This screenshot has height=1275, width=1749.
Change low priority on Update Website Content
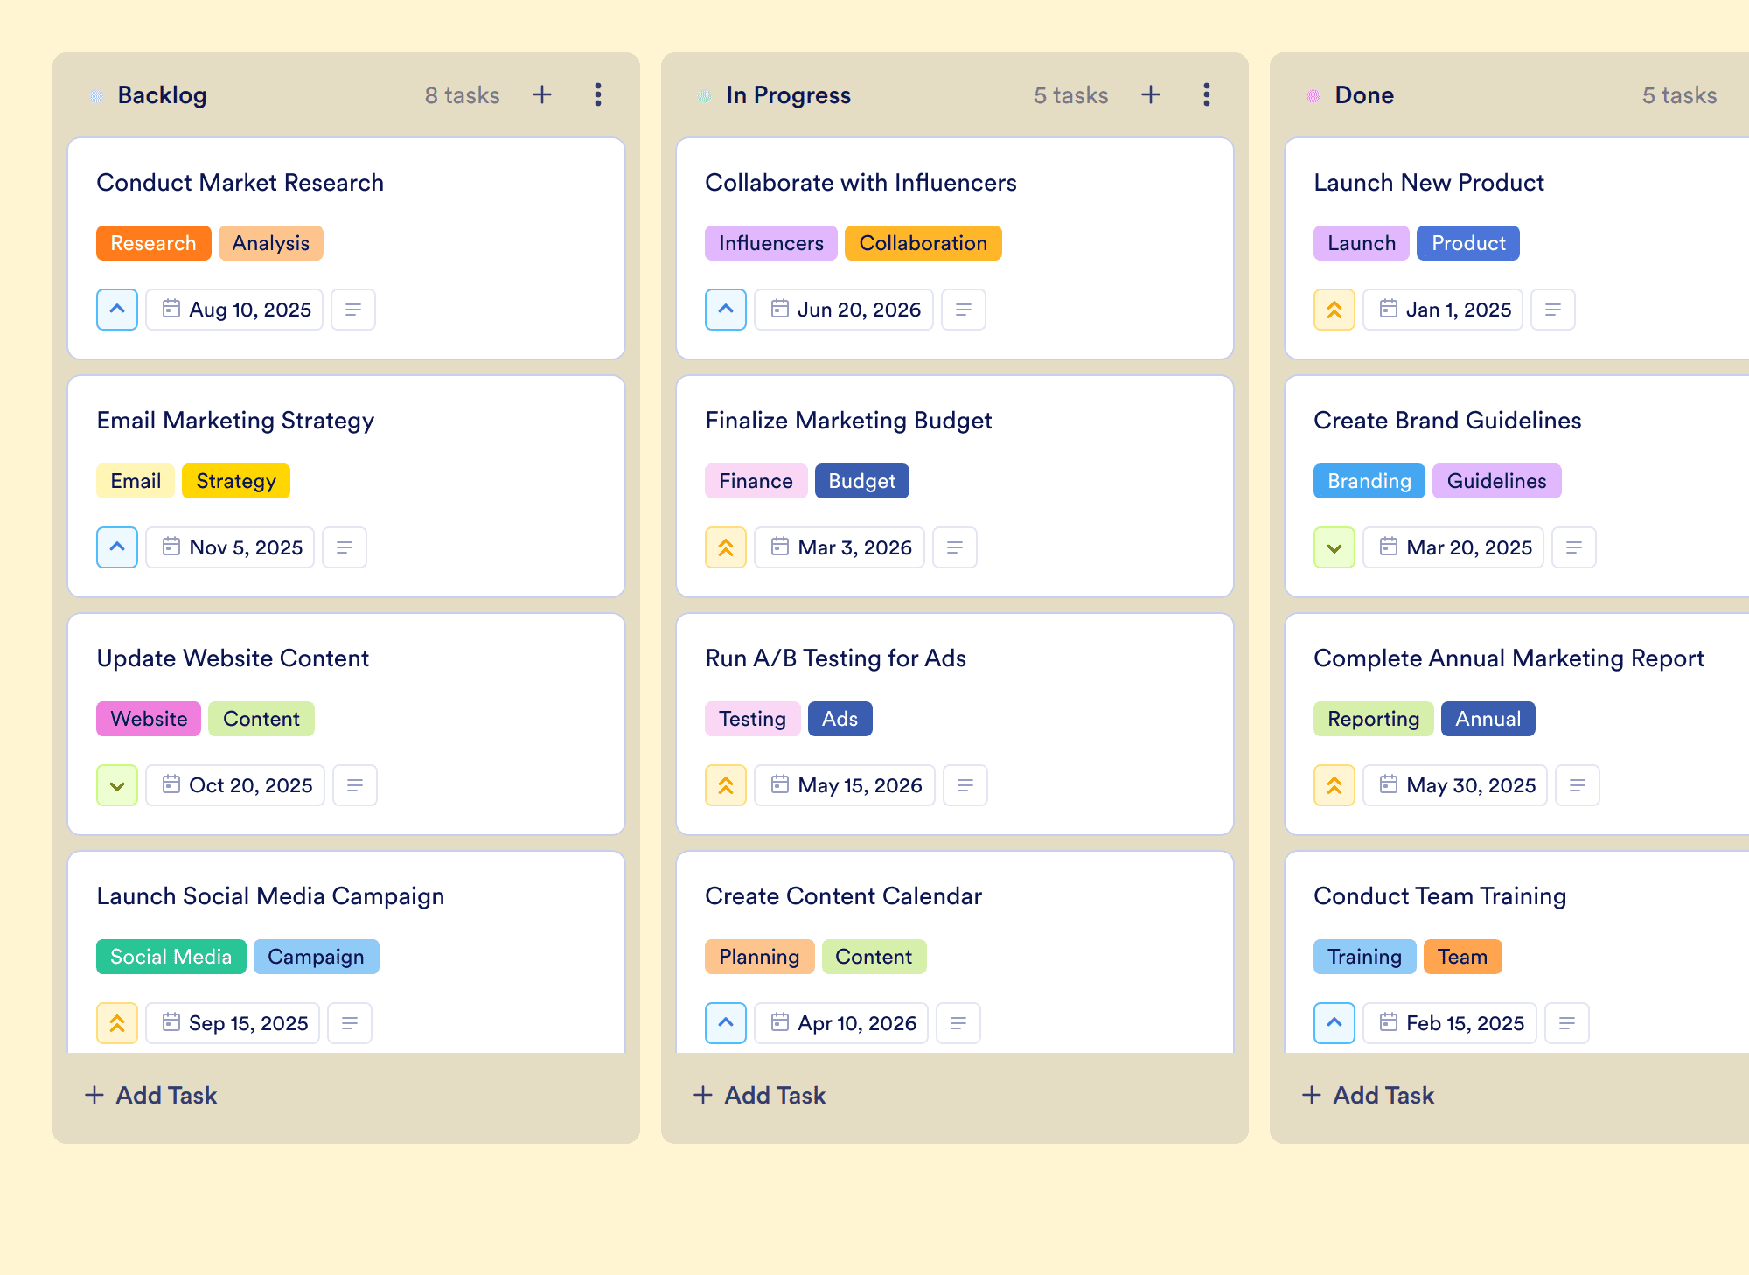pyautogui.click(x=117, y=785)
